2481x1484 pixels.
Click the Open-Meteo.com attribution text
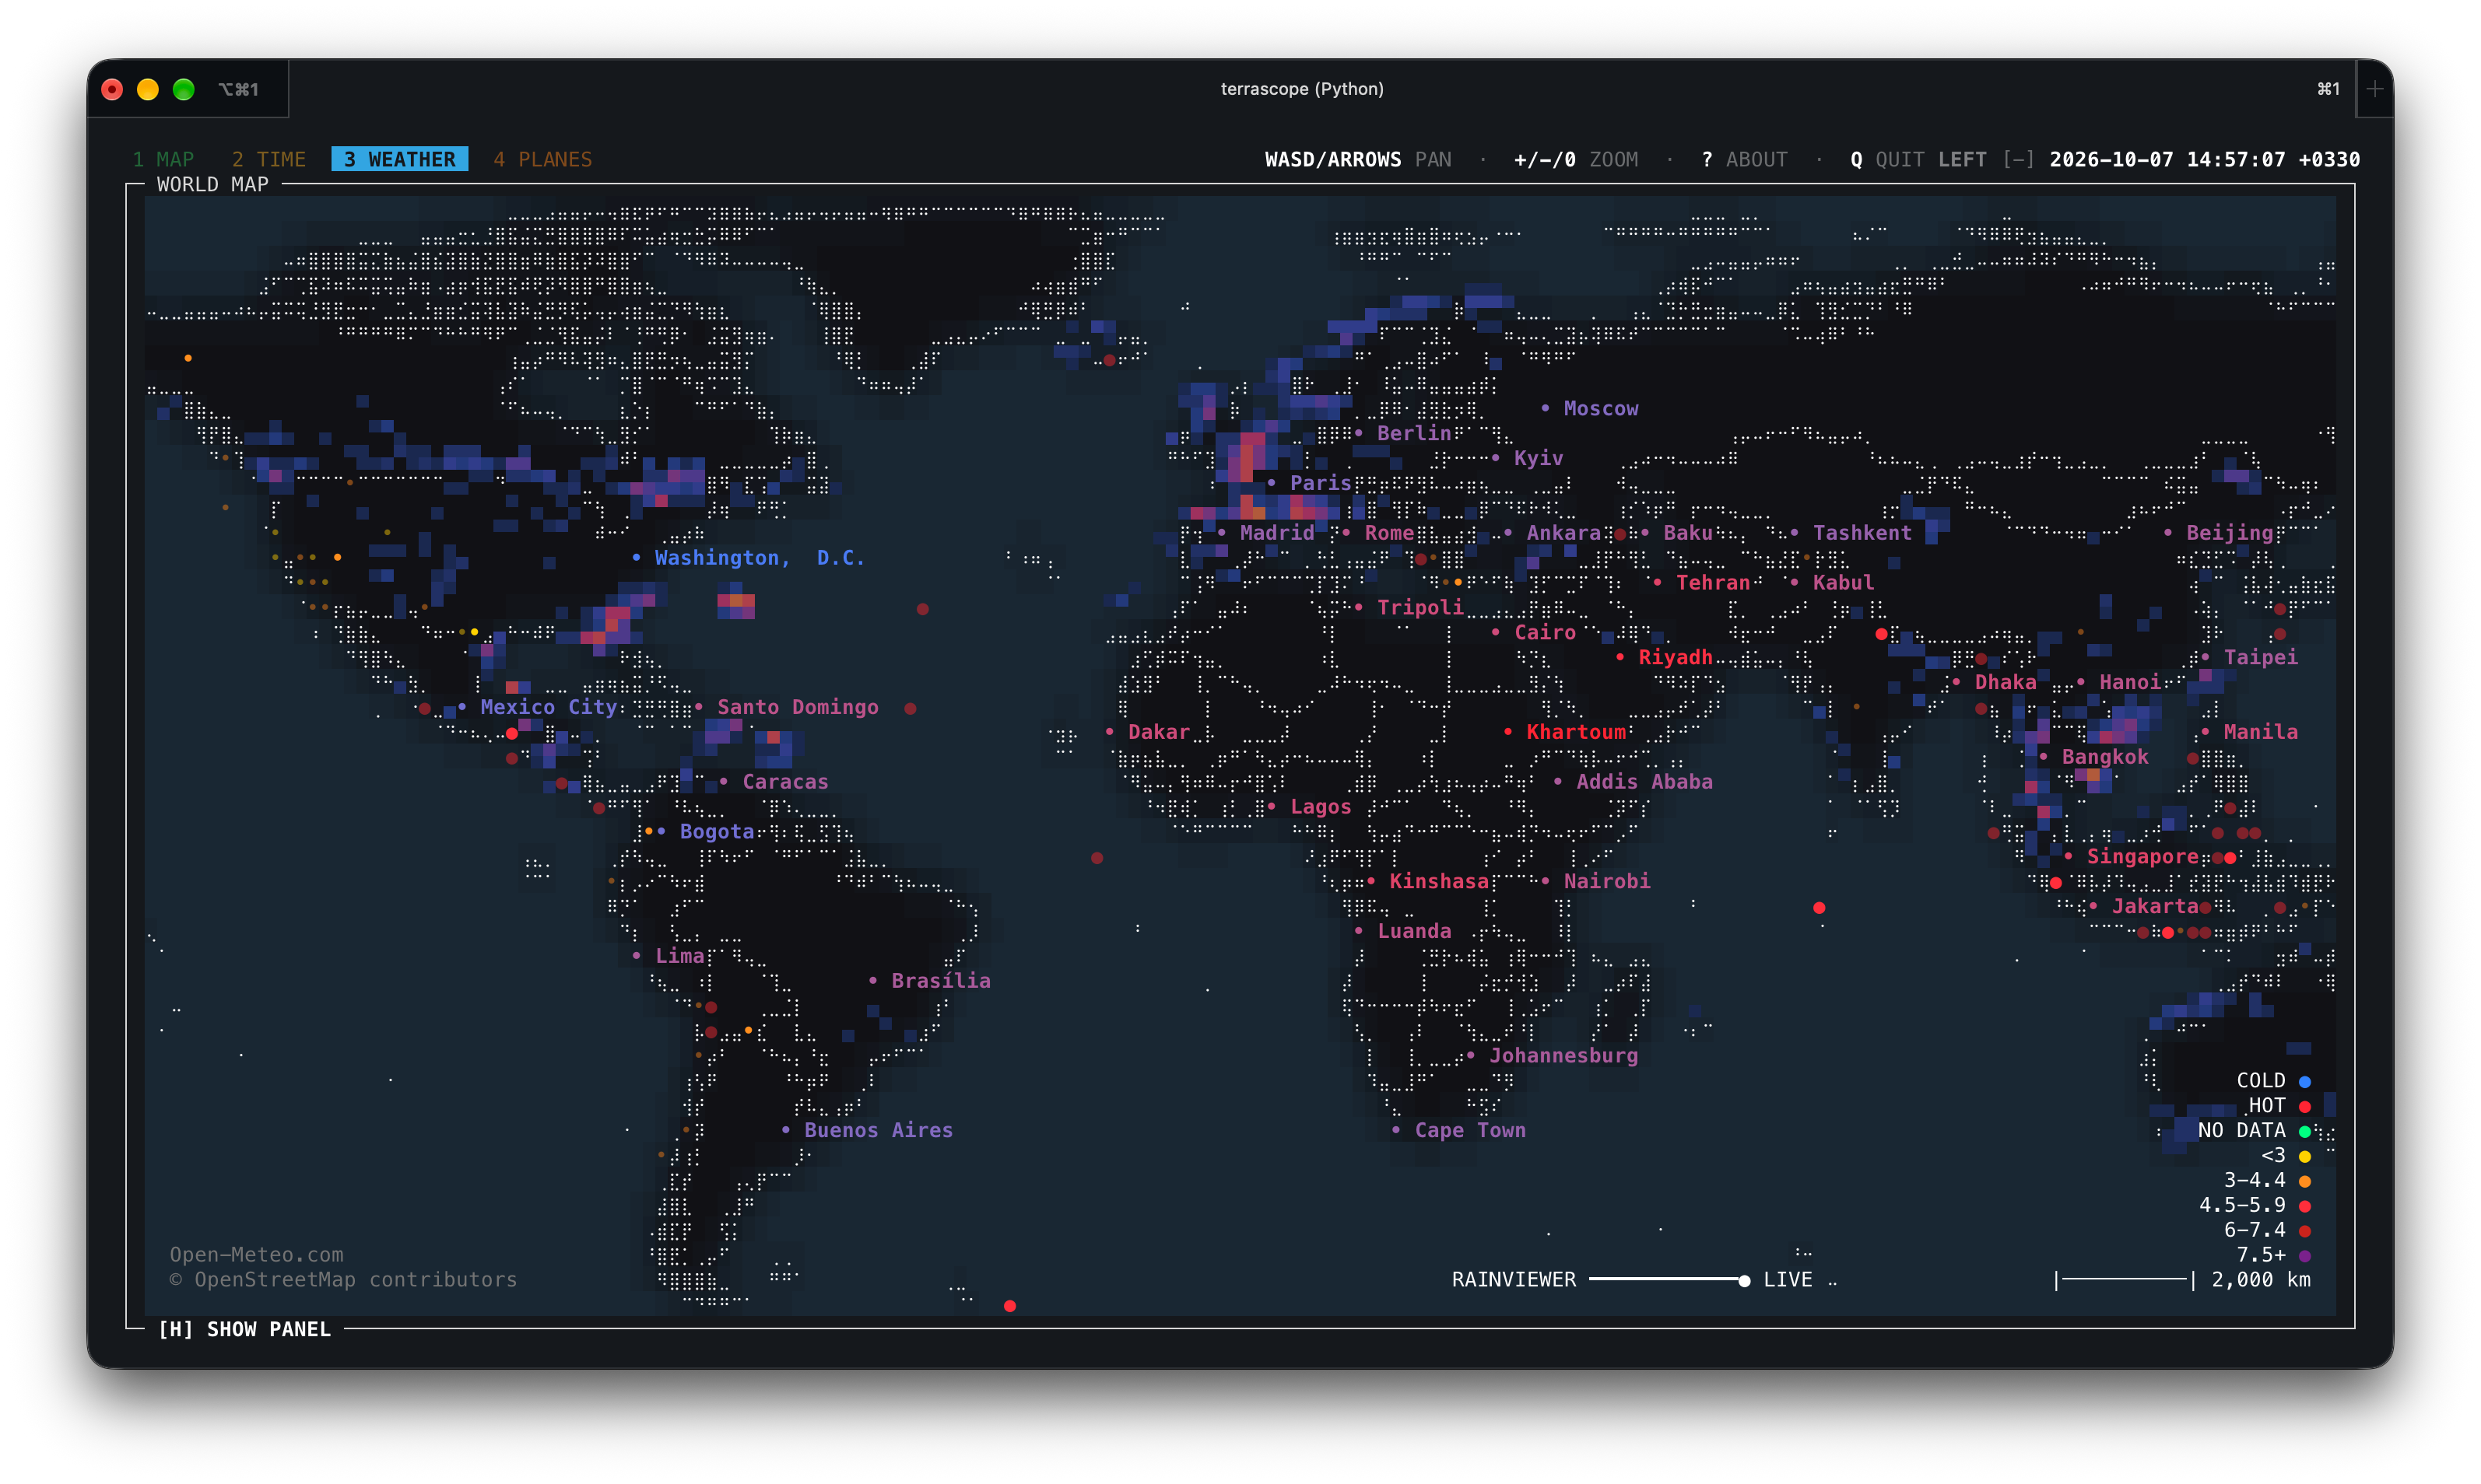coord(256,1255)
